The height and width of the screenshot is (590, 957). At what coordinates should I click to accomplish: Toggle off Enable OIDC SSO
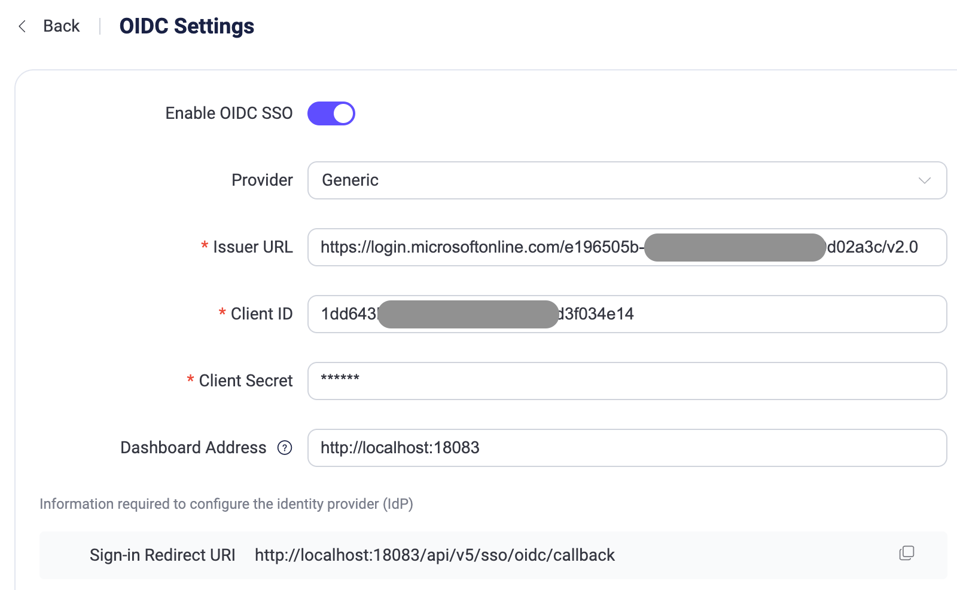coord(331,113)
